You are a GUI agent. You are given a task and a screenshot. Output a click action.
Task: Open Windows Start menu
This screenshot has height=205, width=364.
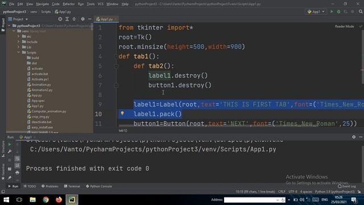[x=6, y=200]
